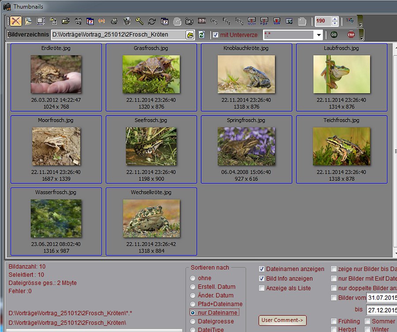Image resolution: width=397 pixels, height=332 pixels.
Task: Select the print icon in the toolbar
Action: (113, 20)
